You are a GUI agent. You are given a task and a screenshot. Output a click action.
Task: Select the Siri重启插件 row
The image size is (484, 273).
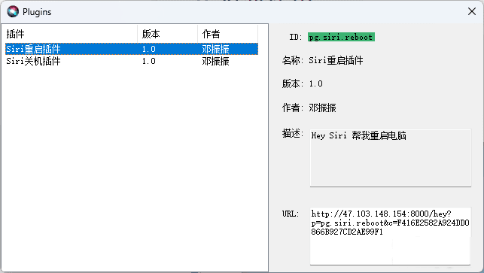point(132,49)
